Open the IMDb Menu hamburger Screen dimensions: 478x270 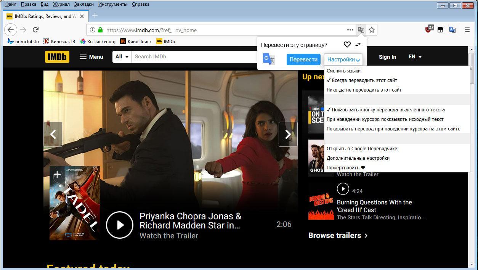[x=91, y=56]
